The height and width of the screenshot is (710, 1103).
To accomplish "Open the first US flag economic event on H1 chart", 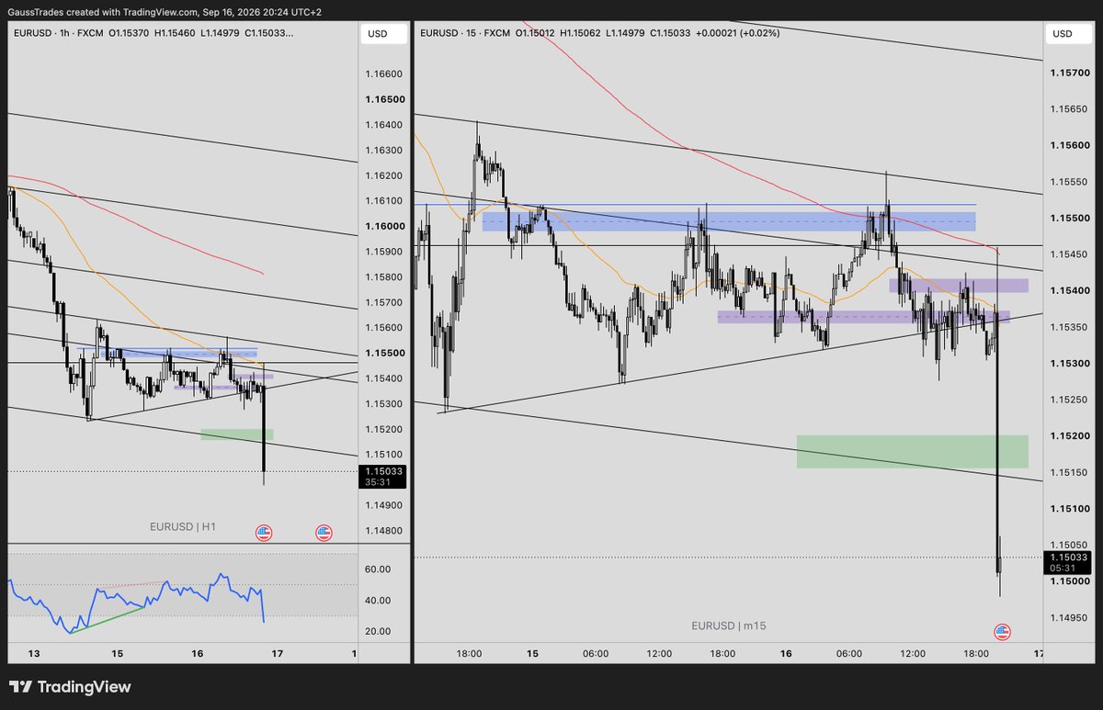I will click(x=264, y=532).
